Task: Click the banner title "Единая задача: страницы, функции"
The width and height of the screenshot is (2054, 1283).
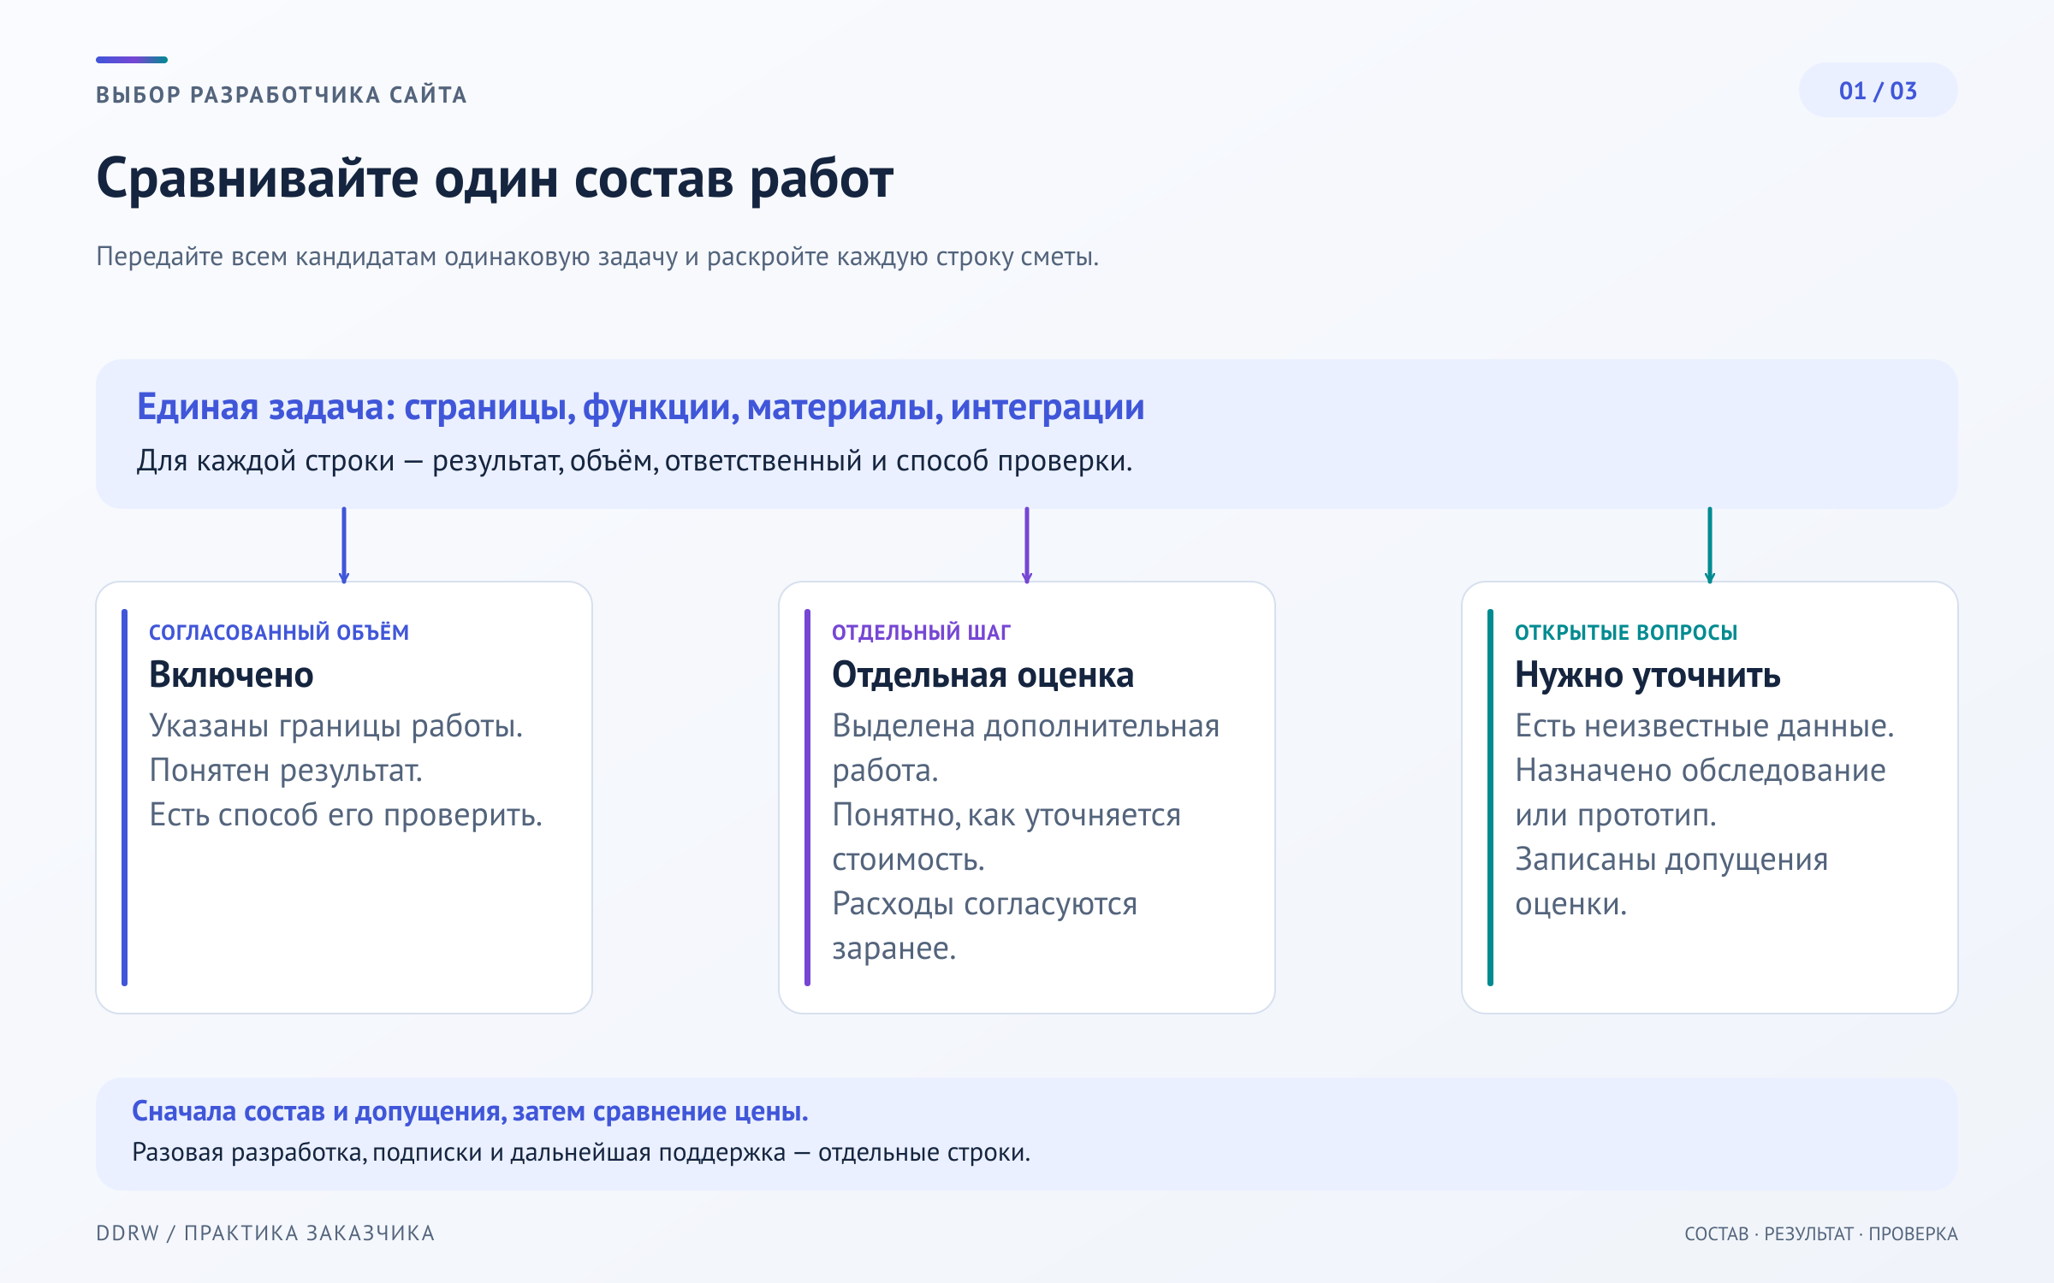Action: click(640, 407)
